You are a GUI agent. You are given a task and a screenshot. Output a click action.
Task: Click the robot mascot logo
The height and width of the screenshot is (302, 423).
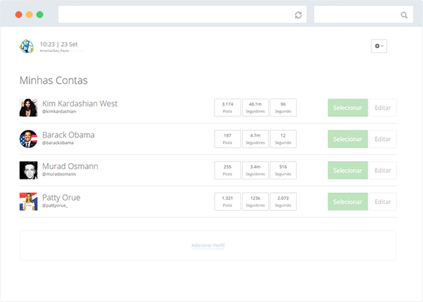click(x=26, y=46)
